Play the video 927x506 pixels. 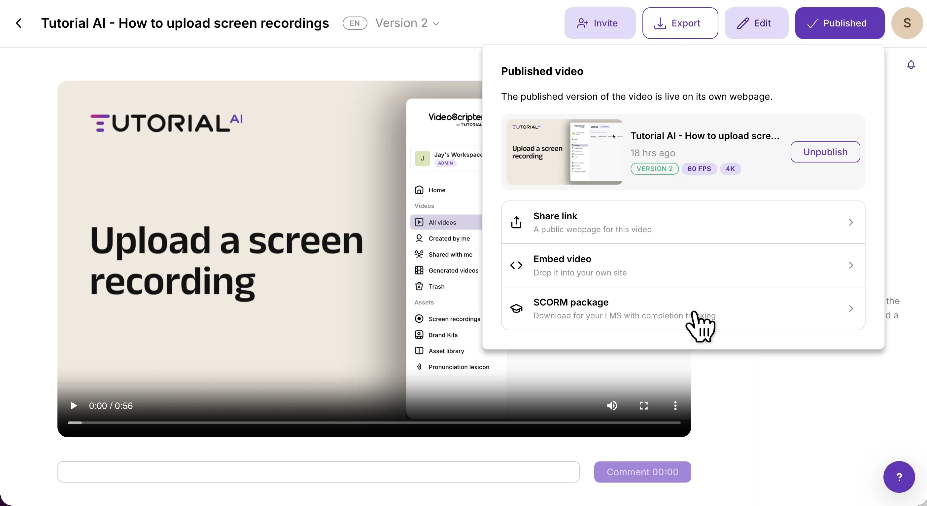[73, 406]
